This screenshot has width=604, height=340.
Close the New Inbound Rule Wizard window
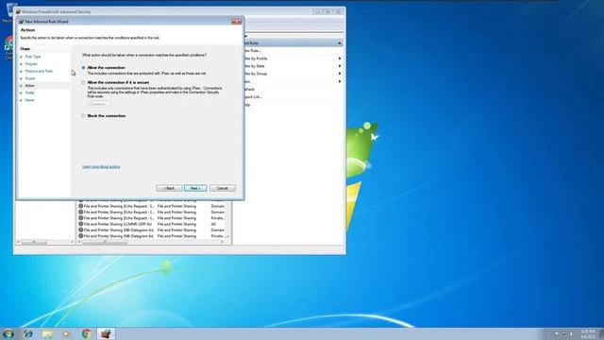237,22
